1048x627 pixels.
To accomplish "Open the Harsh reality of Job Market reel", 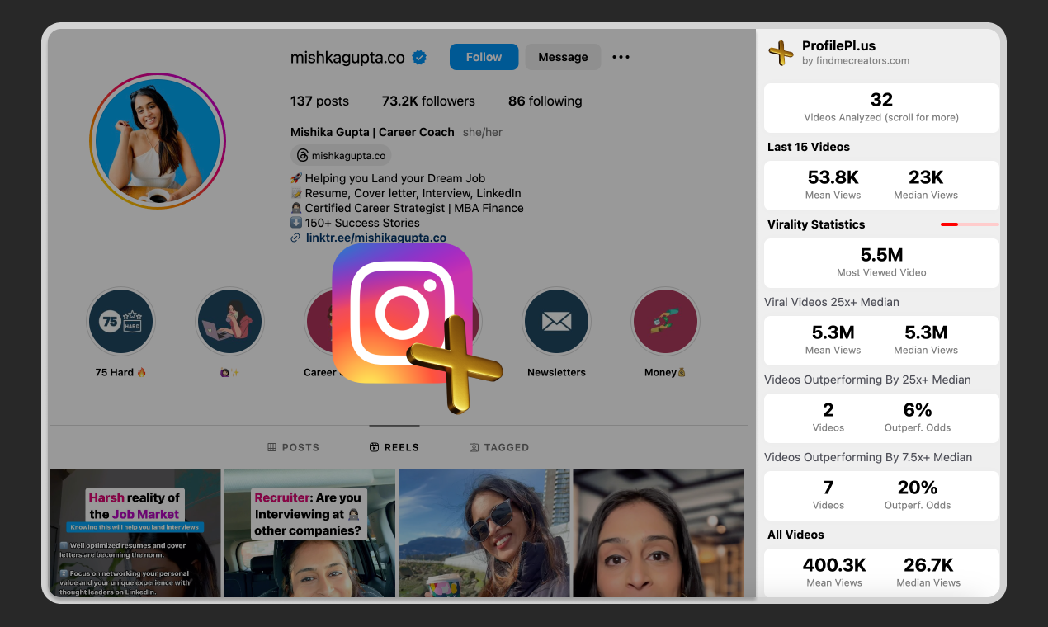I will tap(135, 533).
